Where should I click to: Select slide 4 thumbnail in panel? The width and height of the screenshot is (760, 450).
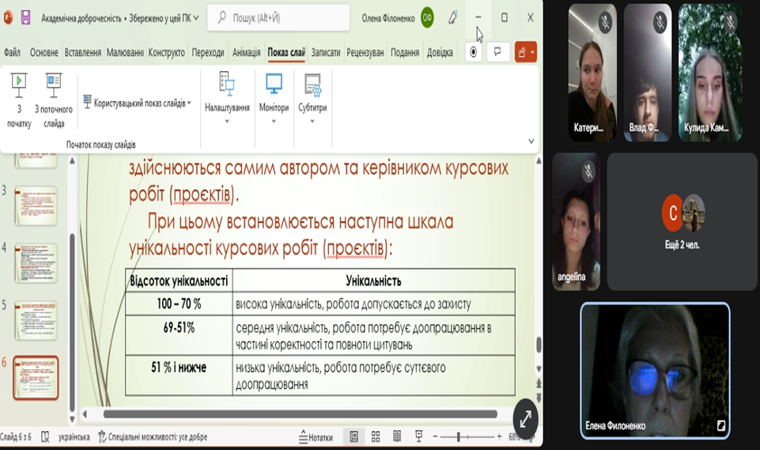36,263
